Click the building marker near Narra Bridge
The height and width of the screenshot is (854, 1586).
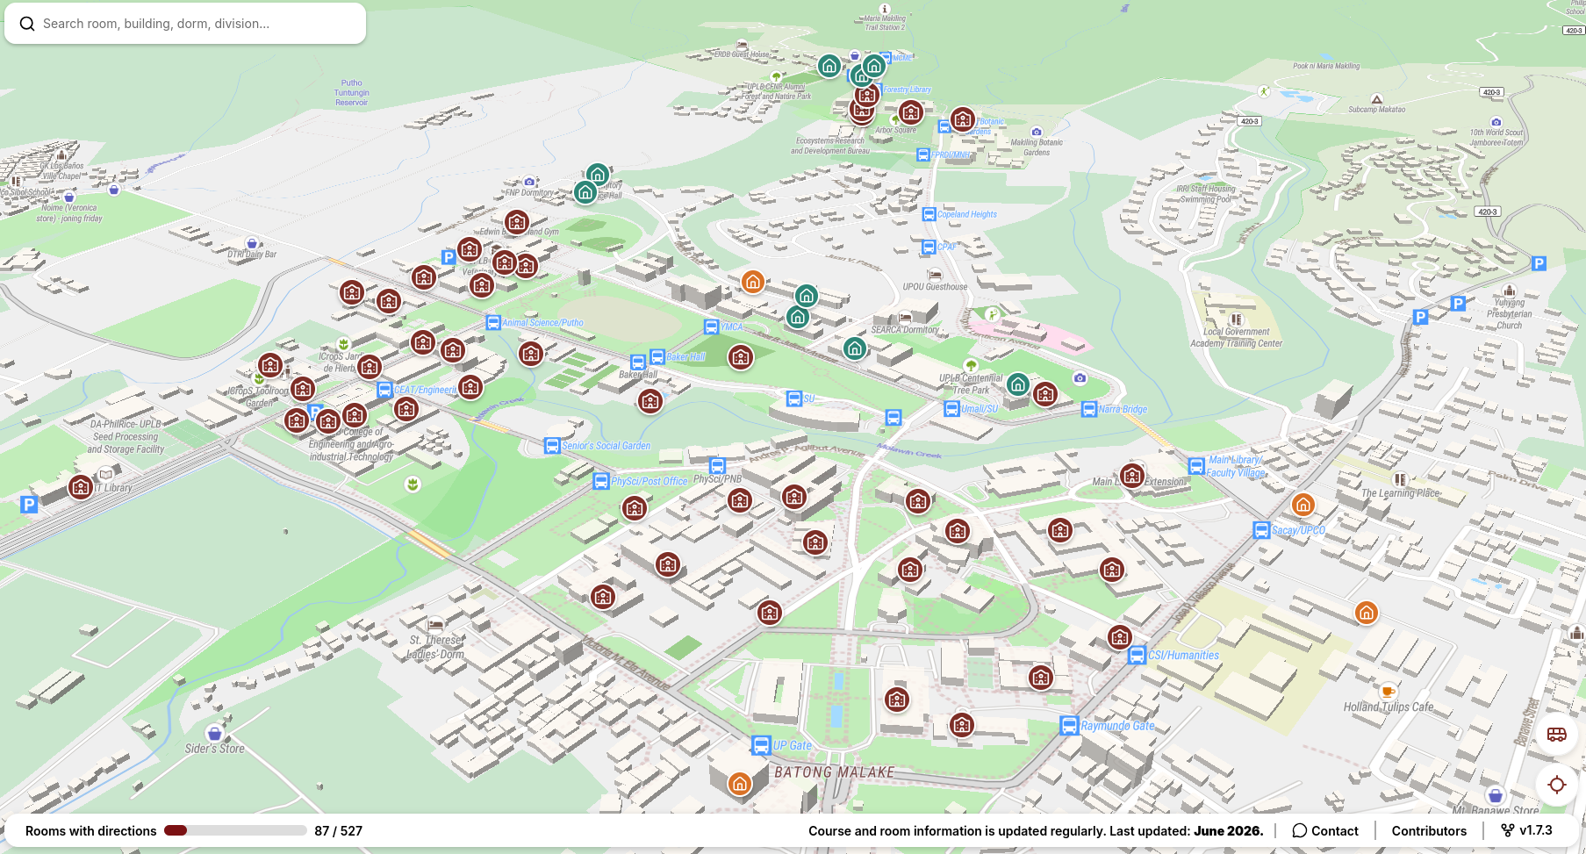pyautogui.click(x=1045, y=394)
